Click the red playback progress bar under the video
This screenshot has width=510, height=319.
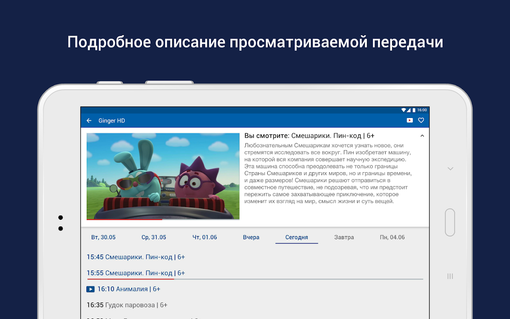click(x=124, y=219)
